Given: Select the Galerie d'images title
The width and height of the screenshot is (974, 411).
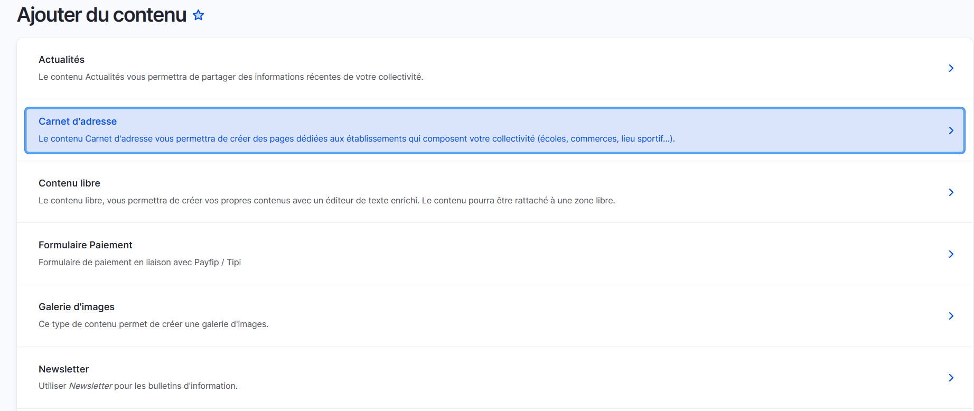Looking at the screenshot, I should pos(77,307).
